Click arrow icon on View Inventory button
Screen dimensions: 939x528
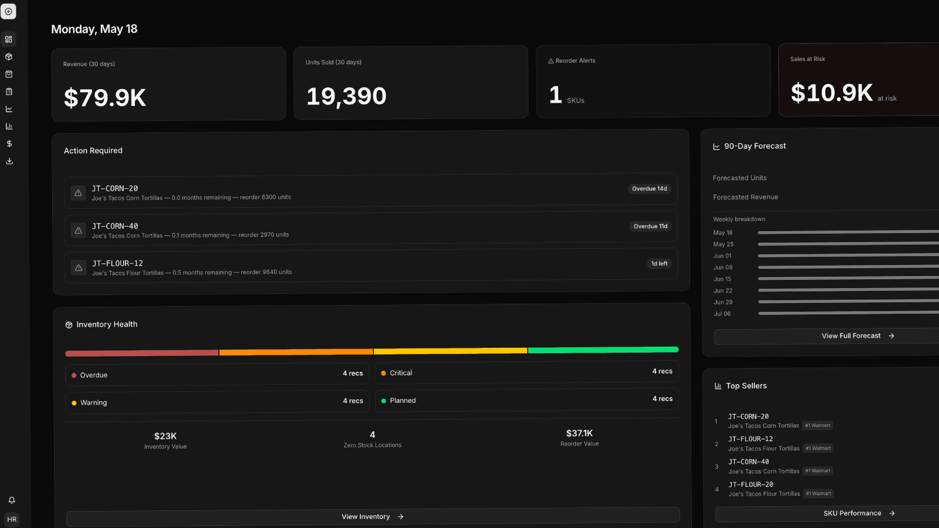(x=401, y=517)
